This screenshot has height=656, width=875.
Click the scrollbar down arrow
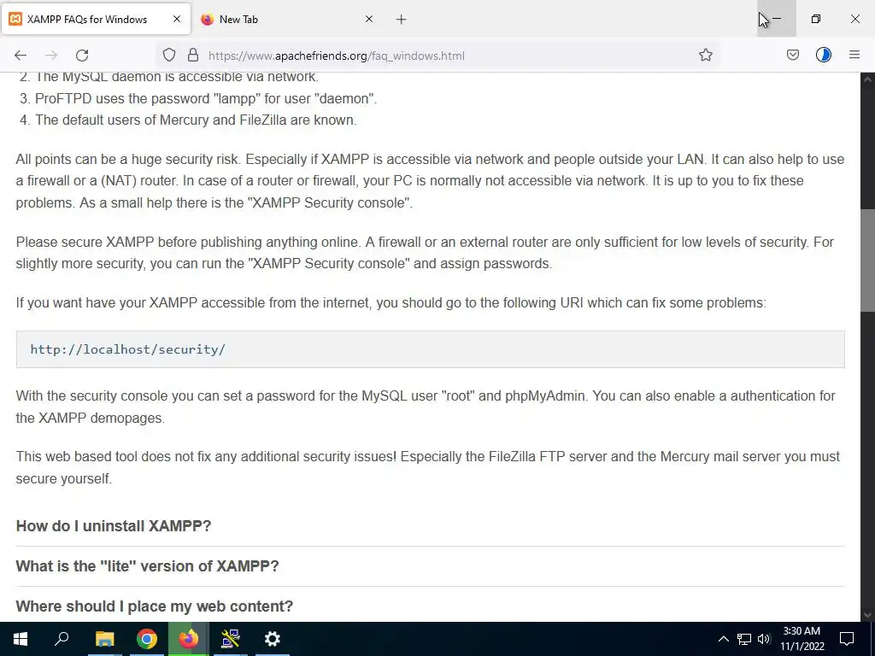[x=867, y=615]
